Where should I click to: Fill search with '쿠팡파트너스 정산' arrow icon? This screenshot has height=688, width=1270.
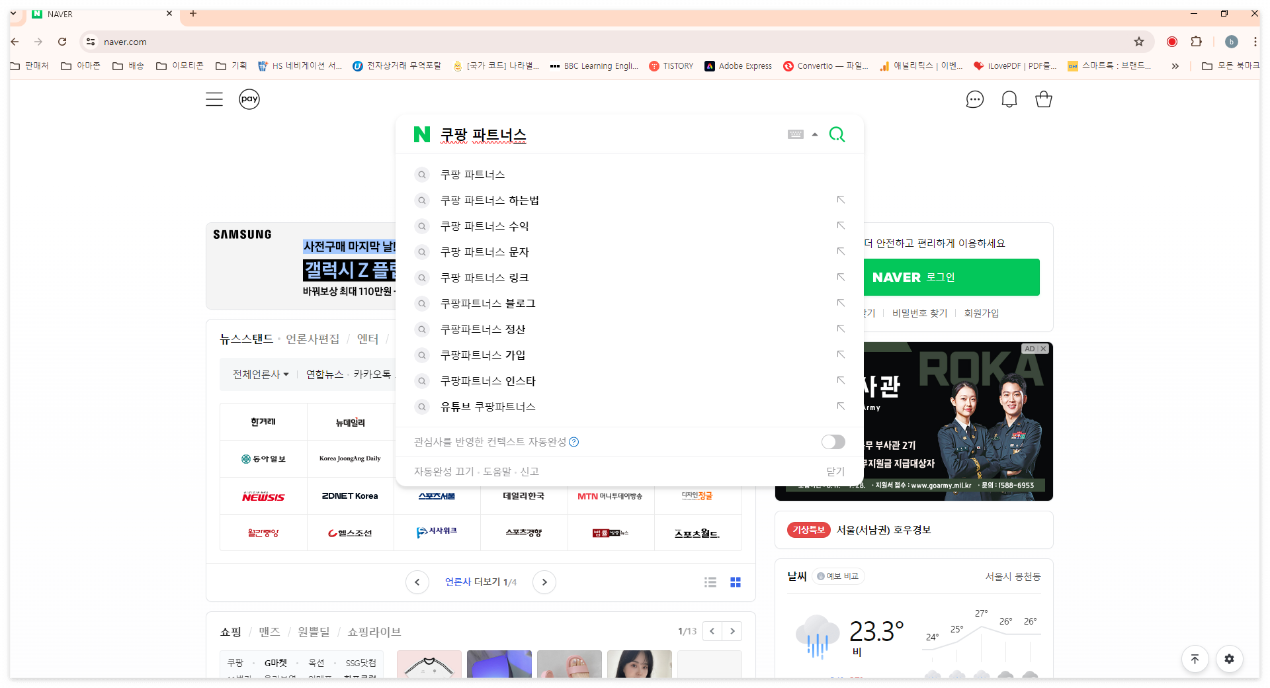click(x=841, y=329)
